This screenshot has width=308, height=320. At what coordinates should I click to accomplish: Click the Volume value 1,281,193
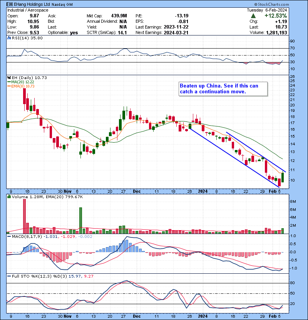click(x=276, y=32)
